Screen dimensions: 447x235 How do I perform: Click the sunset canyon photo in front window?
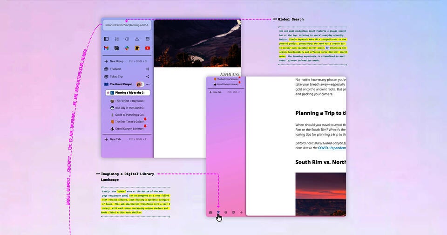click(x=321, y=194)
